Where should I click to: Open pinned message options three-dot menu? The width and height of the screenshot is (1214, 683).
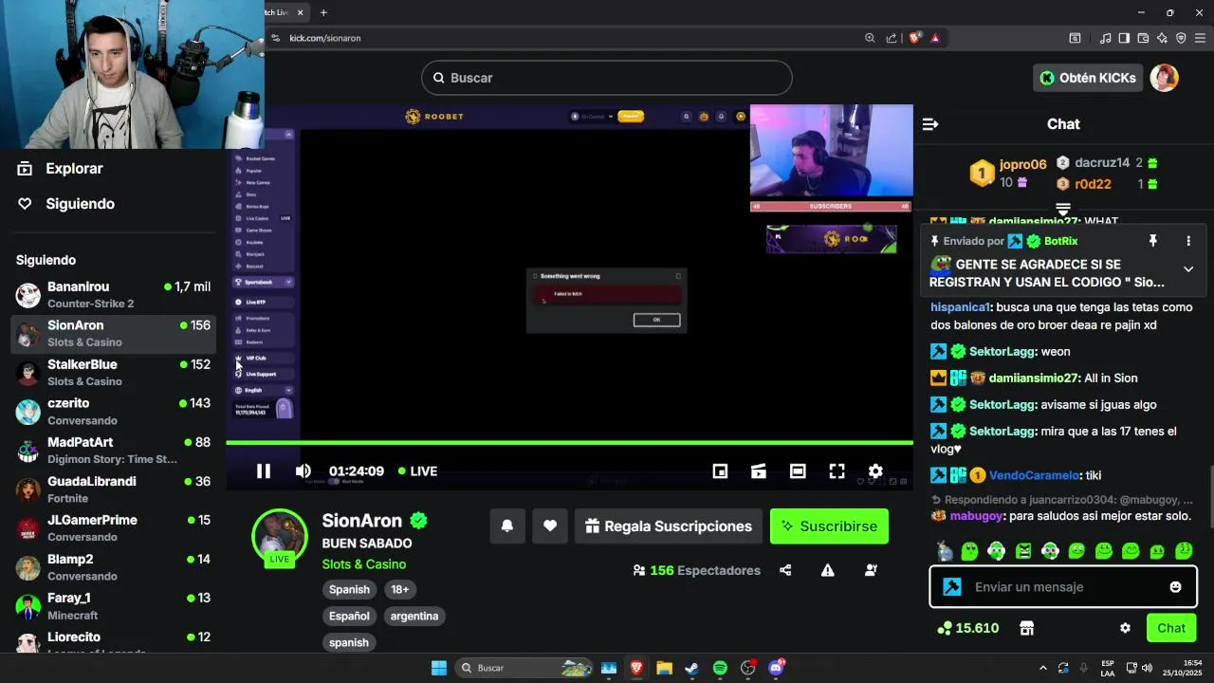coord(1188,241)
